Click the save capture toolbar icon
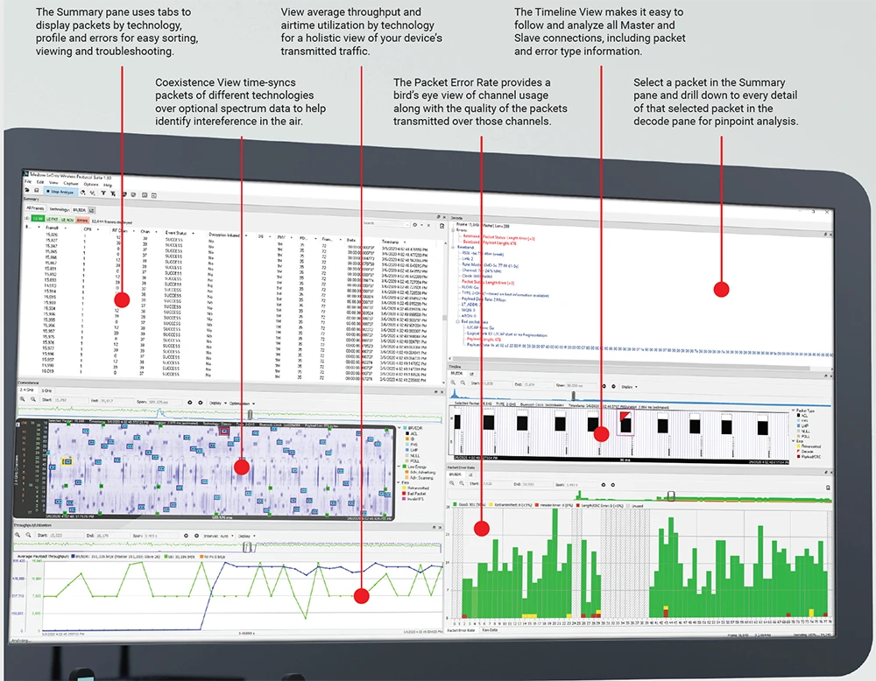 pos(36,190)
